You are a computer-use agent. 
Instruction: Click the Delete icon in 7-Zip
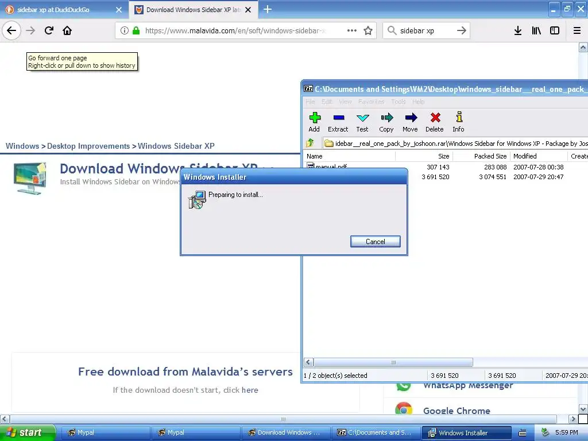(x=435, y=122)
